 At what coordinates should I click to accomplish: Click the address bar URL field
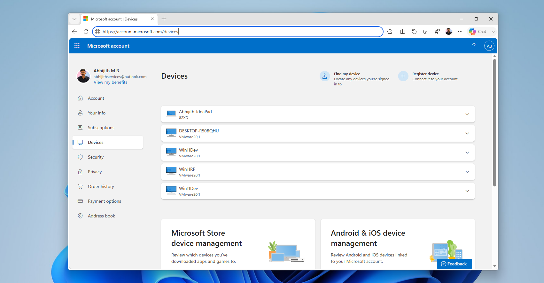pos(237,32)
